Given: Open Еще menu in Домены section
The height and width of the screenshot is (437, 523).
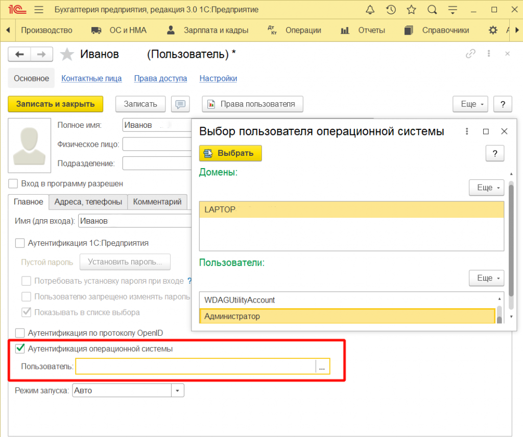Looking at the screenshot, I should pyautogui.click(x=486, y=188).
